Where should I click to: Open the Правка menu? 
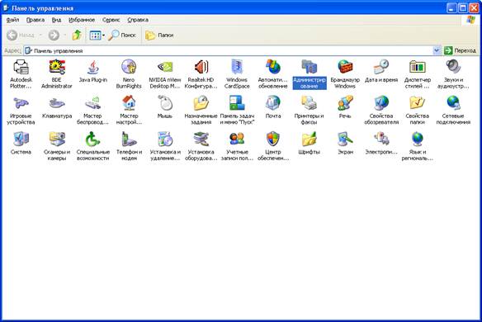point(35,20)
